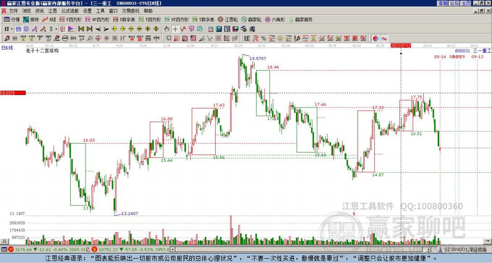The width and height of the screenshot is (492, 263).
Task: Select the percent % tool
Action: (x=264, y=38)
